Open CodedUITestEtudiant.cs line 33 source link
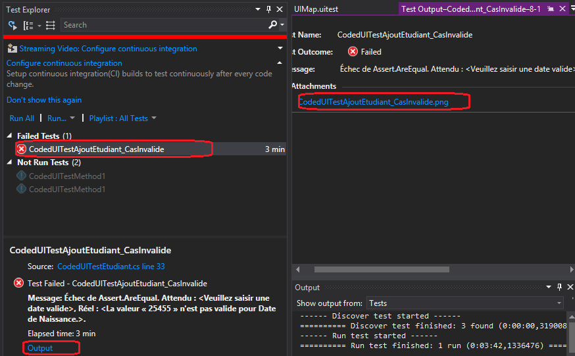575x356 pixels. pyautogui.click(x=111, y=267)
